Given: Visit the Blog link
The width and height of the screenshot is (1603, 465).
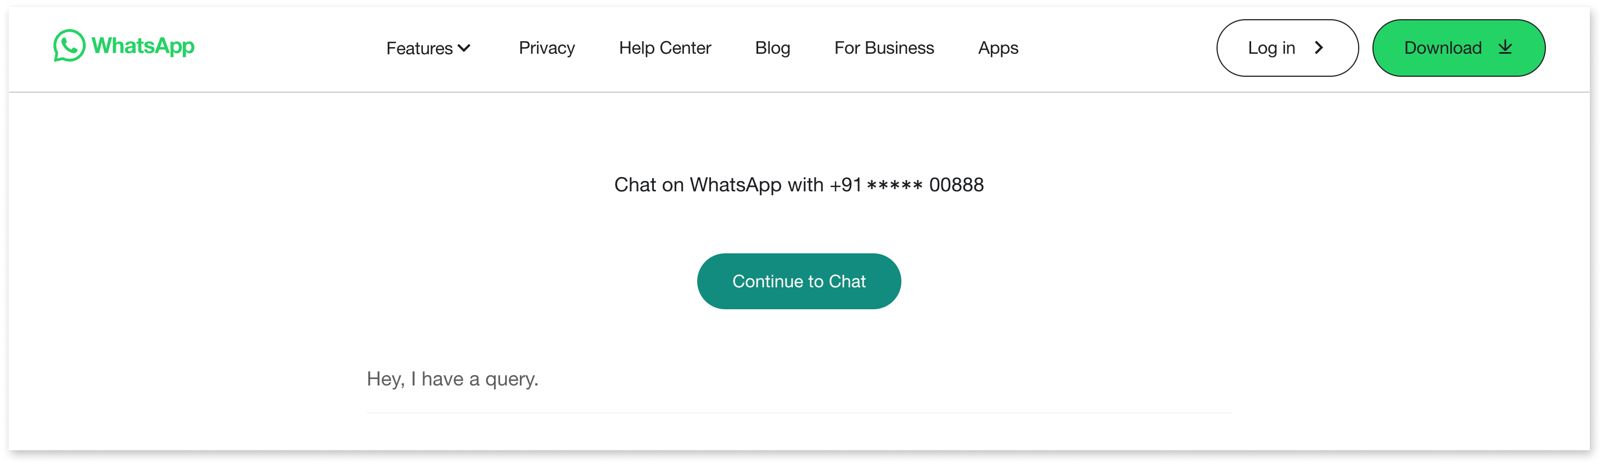Looking at the screenshot, I should [x=772, y=48].
